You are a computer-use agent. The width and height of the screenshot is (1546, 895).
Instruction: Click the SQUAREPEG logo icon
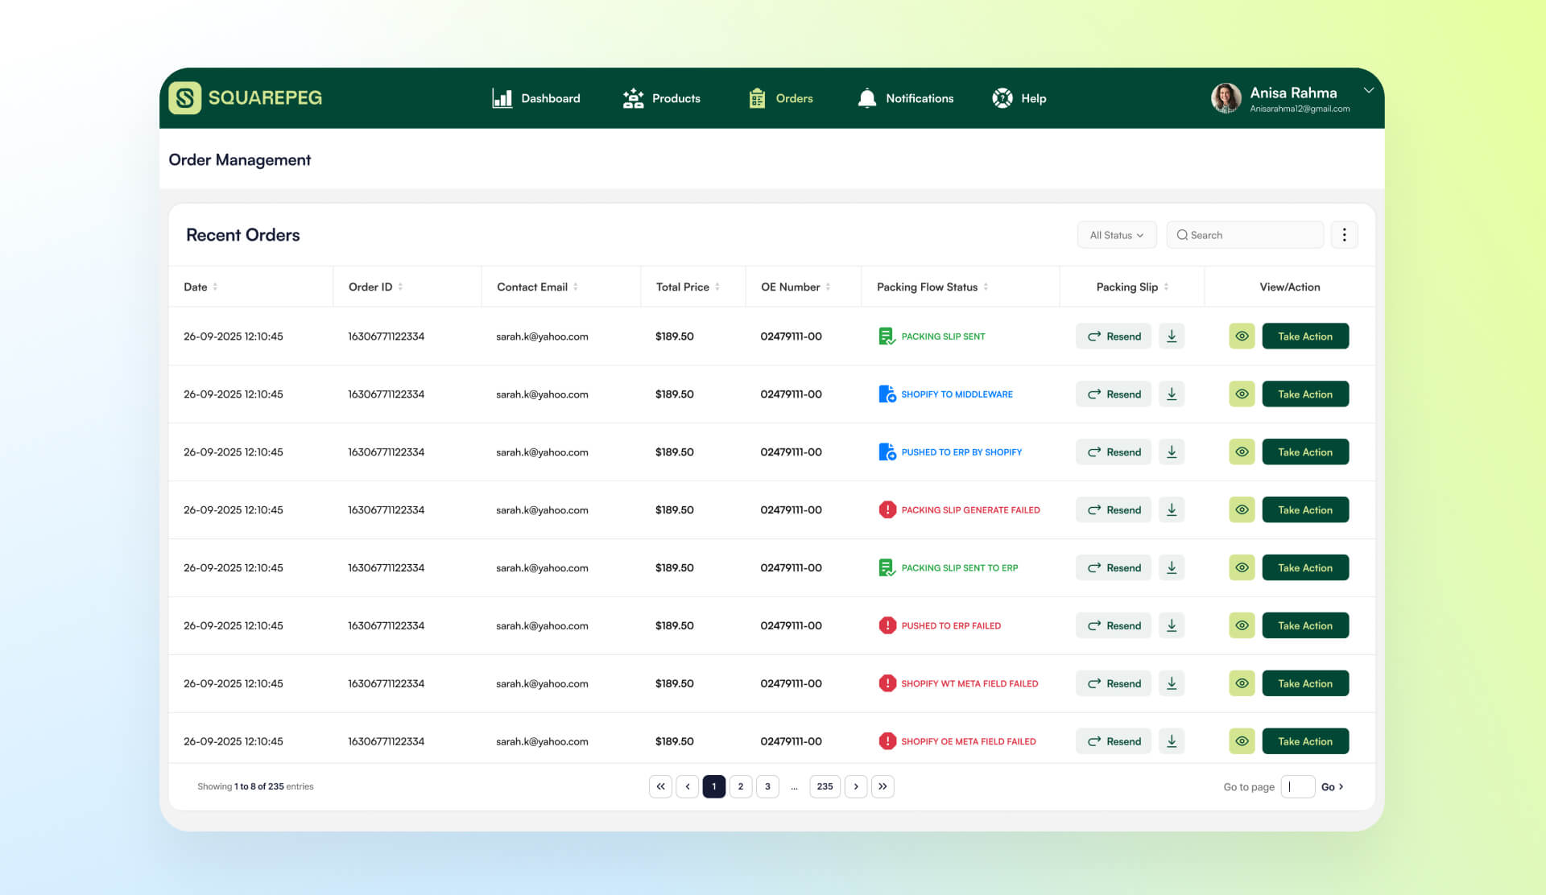[184, 98]
